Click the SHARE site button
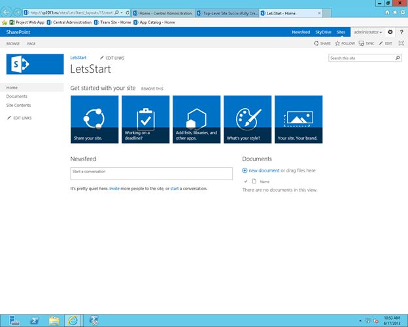The width and height of the screenshot is (408, 327). pyautogui.click(x=322, y=43)
